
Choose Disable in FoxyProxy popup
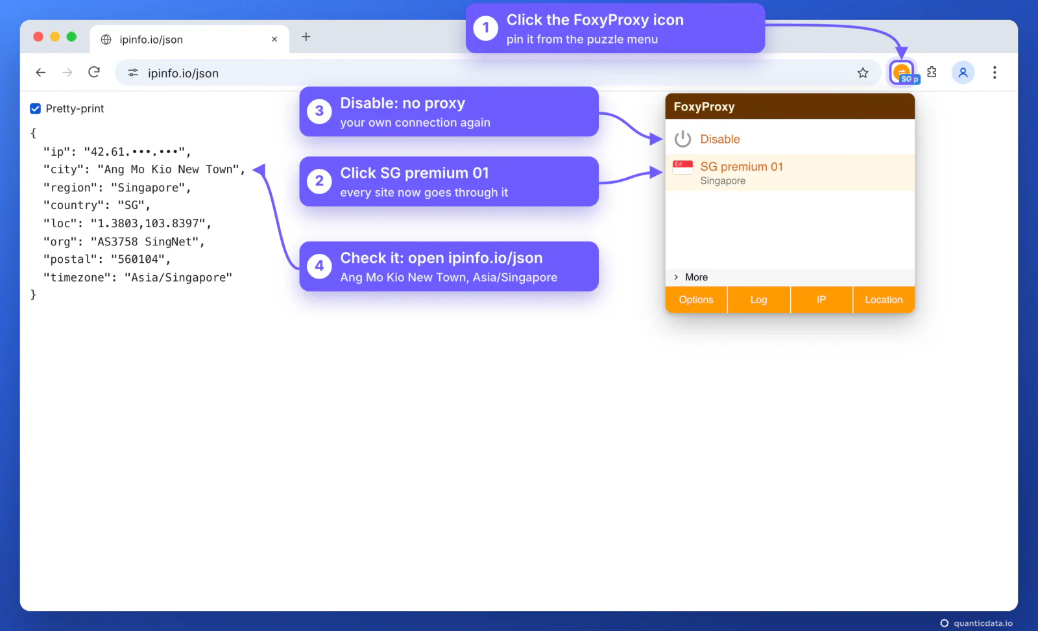tap(790, 139)
